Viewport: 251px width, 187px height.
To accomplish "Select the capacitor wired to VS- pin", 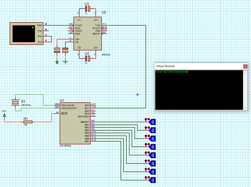I will coord(65,50).
